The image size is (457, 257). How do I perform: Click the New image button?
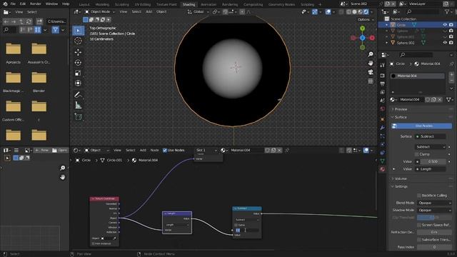coord(41,151)
